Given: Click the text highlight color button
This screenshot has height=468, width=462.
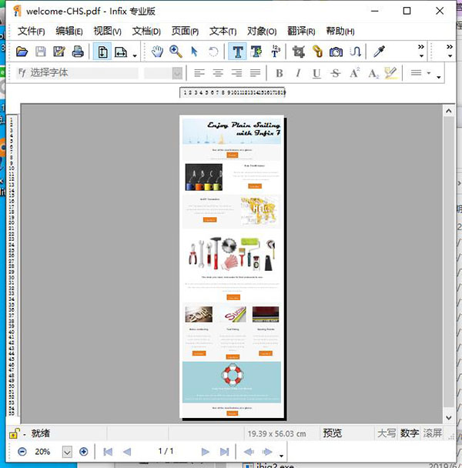Looking at the screenshot, I should (392, 73).
